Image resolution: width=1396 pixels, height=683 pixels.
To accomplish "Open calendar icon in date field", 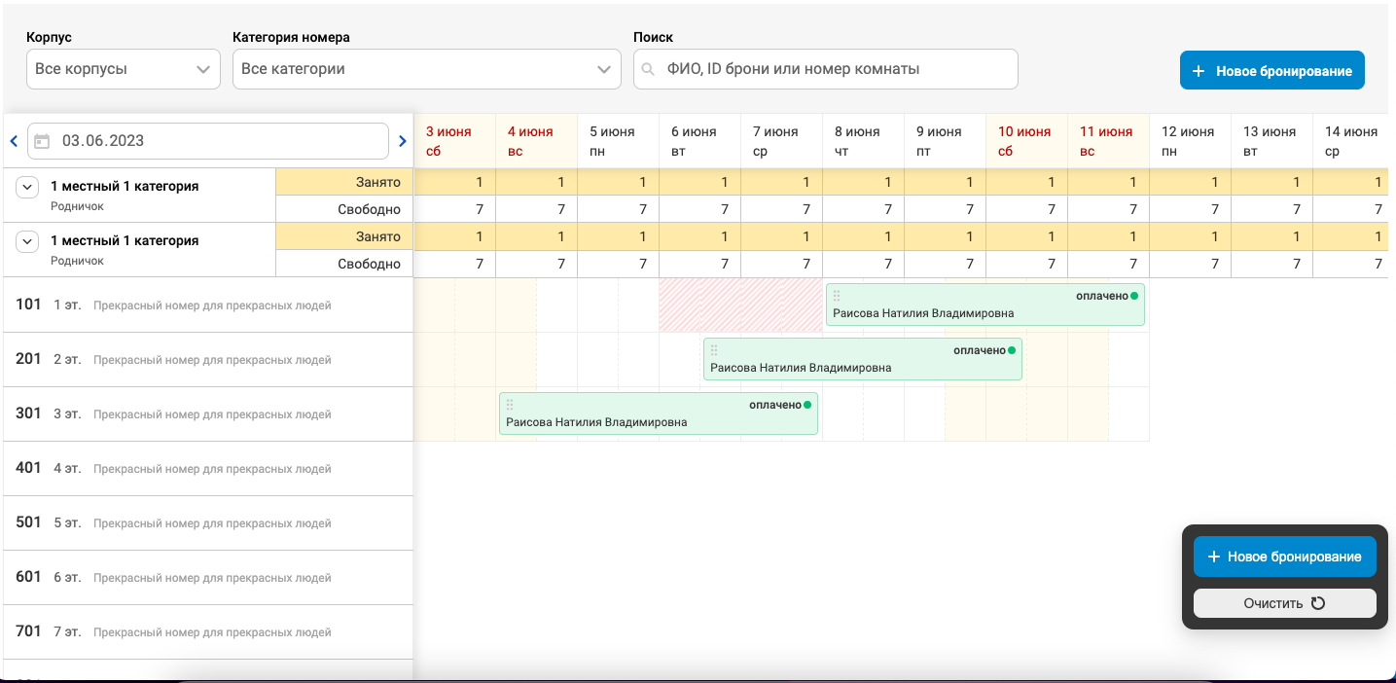I will tap(42, 141).
